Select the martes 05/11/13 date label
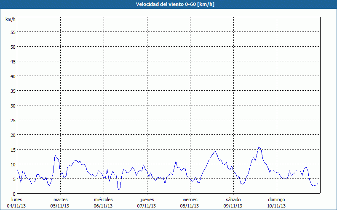 (x=60, y=202)
